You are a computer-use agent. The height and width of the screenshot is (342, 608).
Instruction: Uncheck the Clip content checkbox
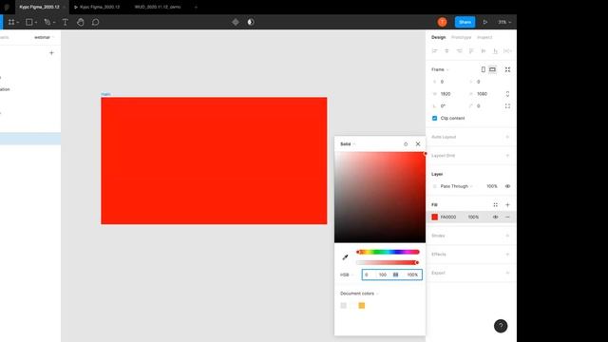tap(435, 118)
